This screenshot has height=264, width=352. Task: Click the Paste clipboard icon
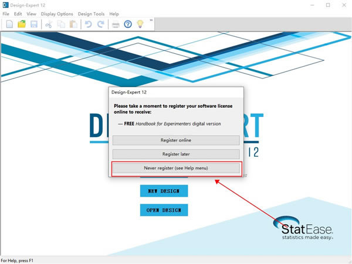point(73,24)
